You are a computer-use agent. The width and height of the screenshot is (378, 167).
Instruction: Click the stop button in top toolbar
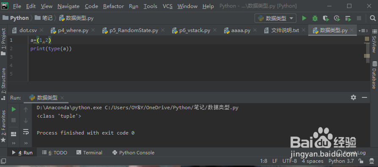tap(359, 18)
